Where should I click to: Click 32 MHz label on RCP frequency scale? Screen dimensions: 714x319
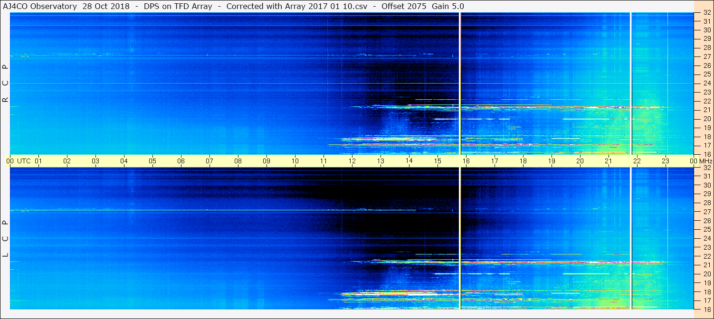(x=706, y=13)
